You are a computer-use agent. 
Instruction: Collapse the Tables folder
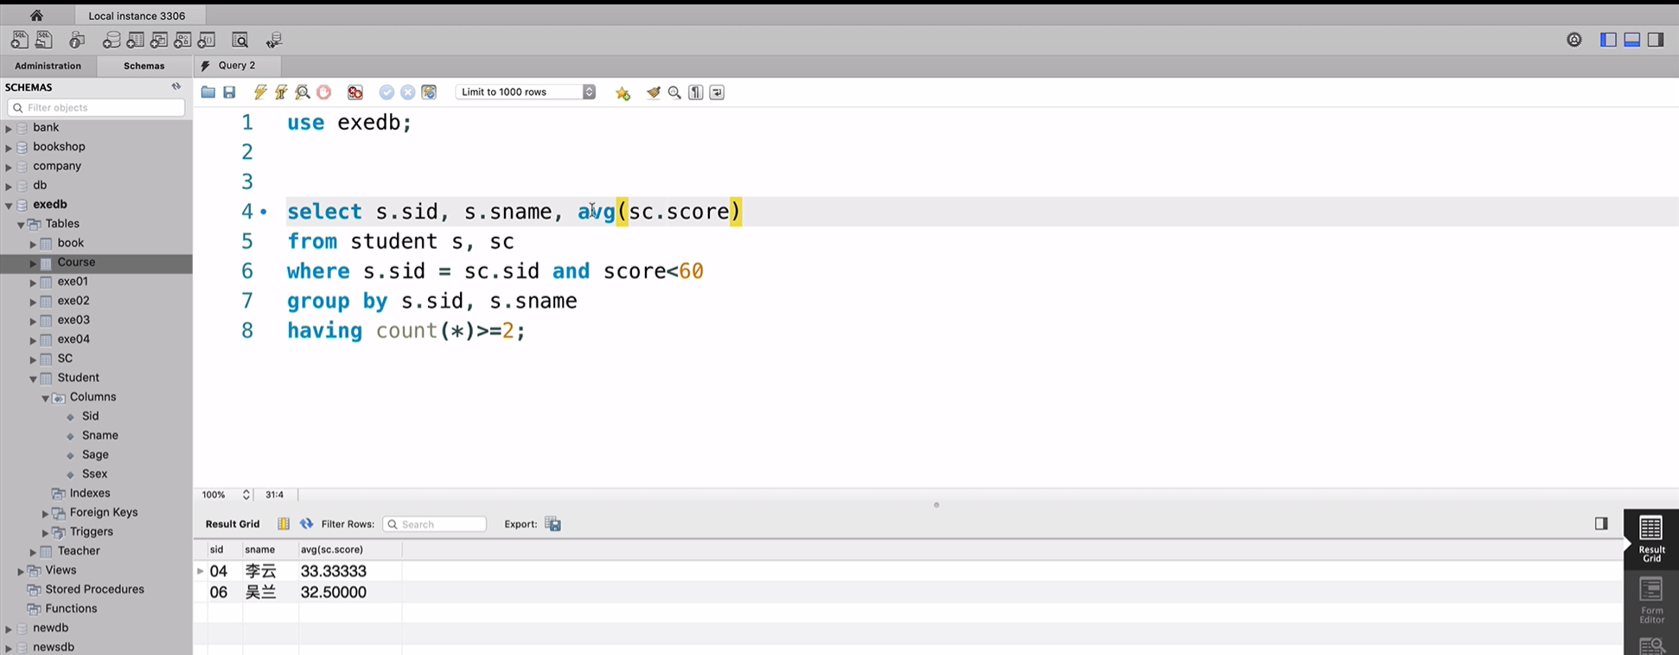21,225
